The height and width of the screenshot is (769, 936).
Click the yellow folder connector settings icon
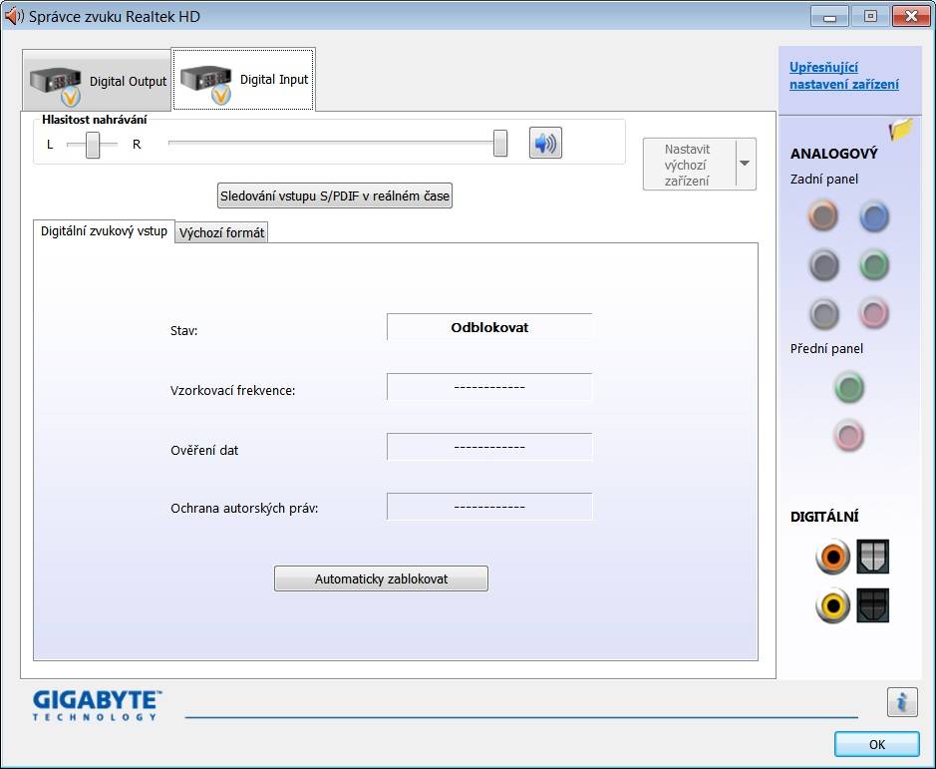[901, 128]
